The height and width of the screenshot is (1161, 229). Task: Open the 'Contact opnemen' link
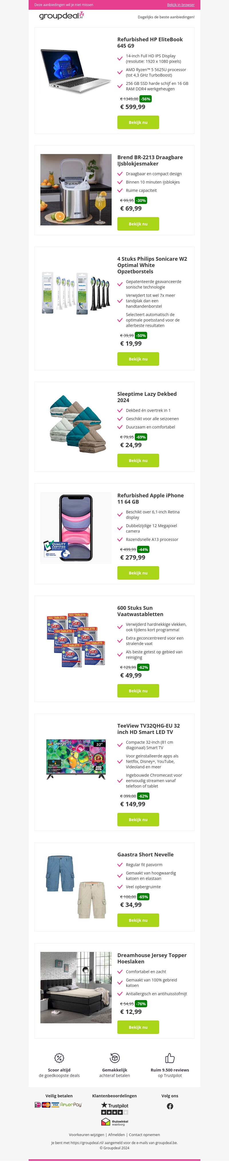click(145, 1135)
